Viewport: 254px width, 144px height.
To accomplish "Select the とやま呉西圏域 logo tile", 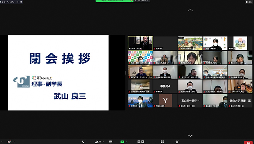I will tap(240, 43).
